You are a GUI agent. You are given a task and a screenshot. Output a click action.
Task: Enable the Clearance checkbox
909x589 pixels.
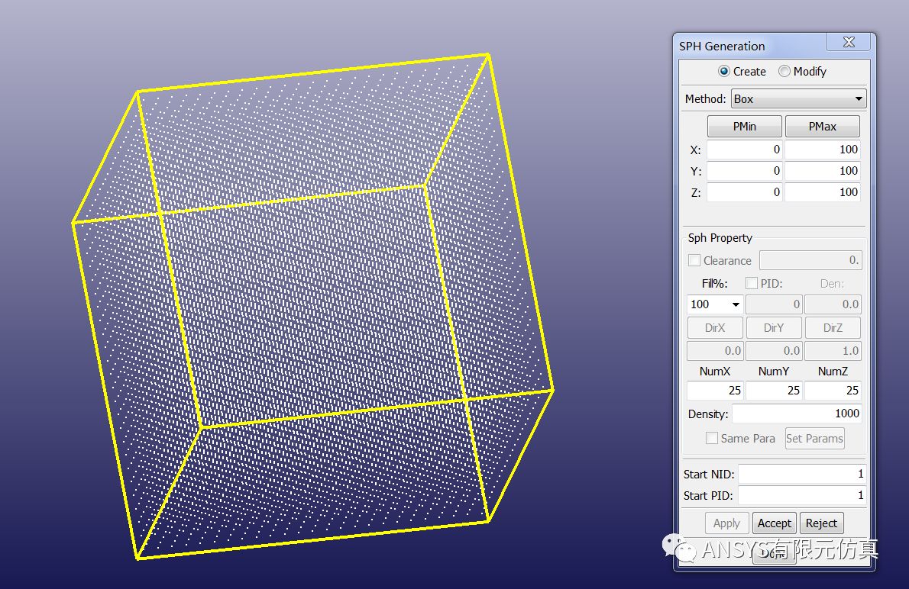tap(694, 261)
